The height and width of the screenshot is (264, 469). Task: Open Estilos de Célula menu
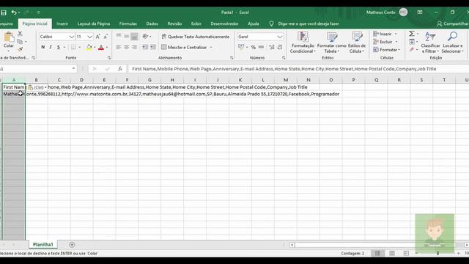click(x=357, y=43)
